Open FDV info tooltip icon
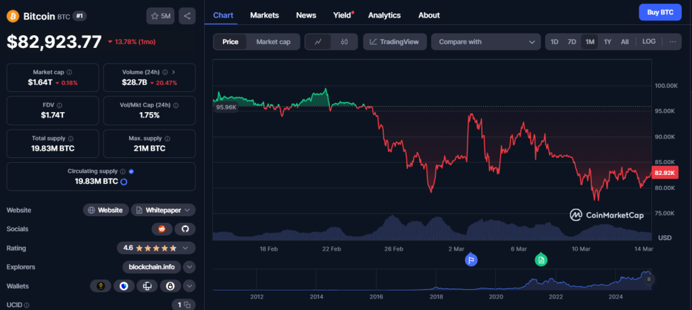The height and width of the screenshot is (310, 692). (x=59, y=105)
